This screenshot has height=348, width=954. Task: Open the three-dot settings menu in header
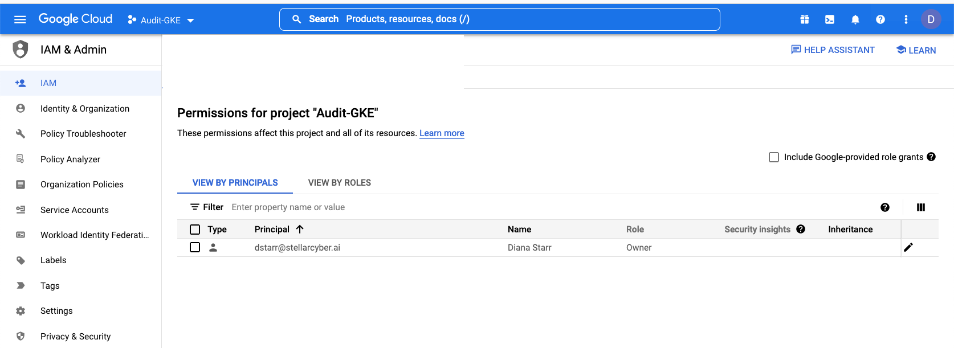click(906, 19)
